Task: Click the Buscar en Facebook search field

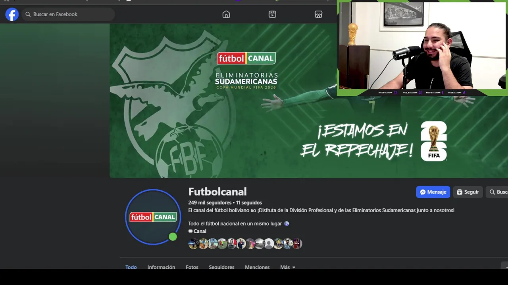Action: click(x=68, y=14)
